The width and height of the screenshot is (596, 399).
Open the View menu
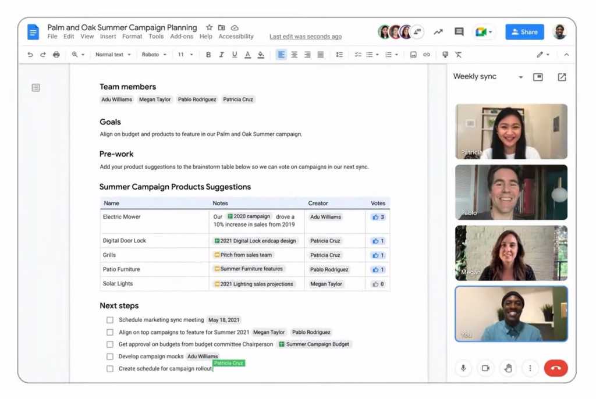click(x=87, y=37)
